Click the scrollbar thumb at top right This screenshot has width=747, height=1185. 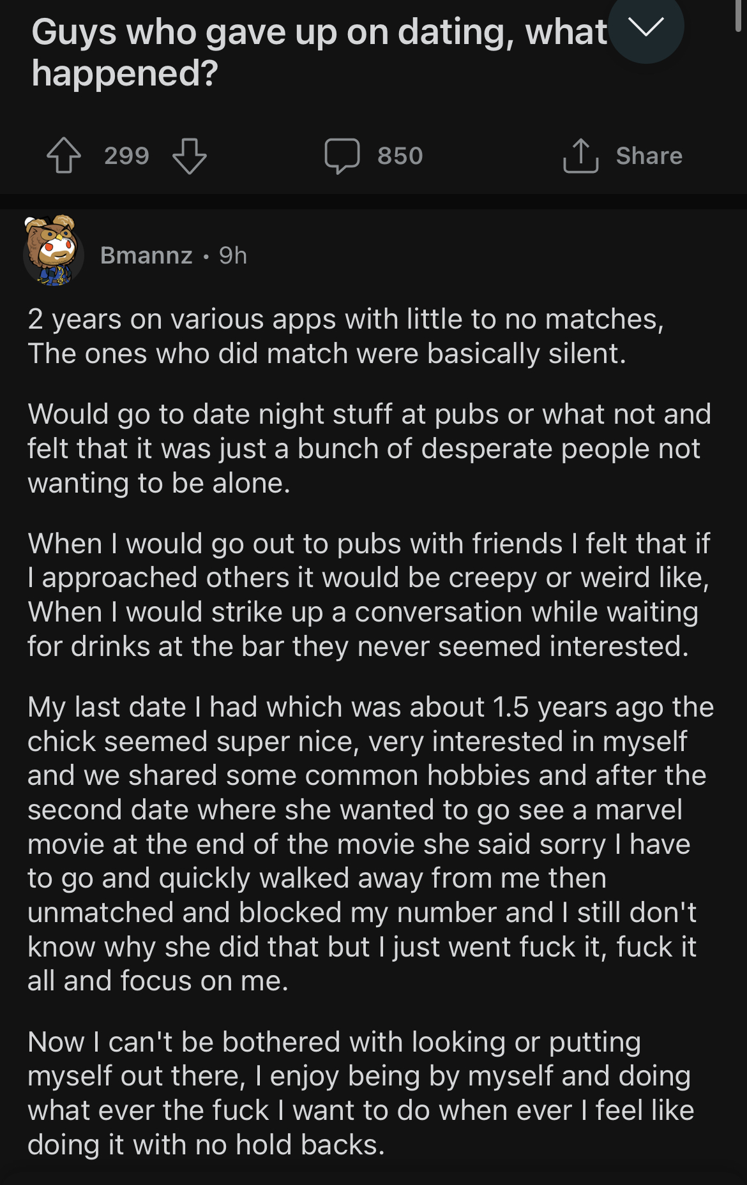click(739, 15)
